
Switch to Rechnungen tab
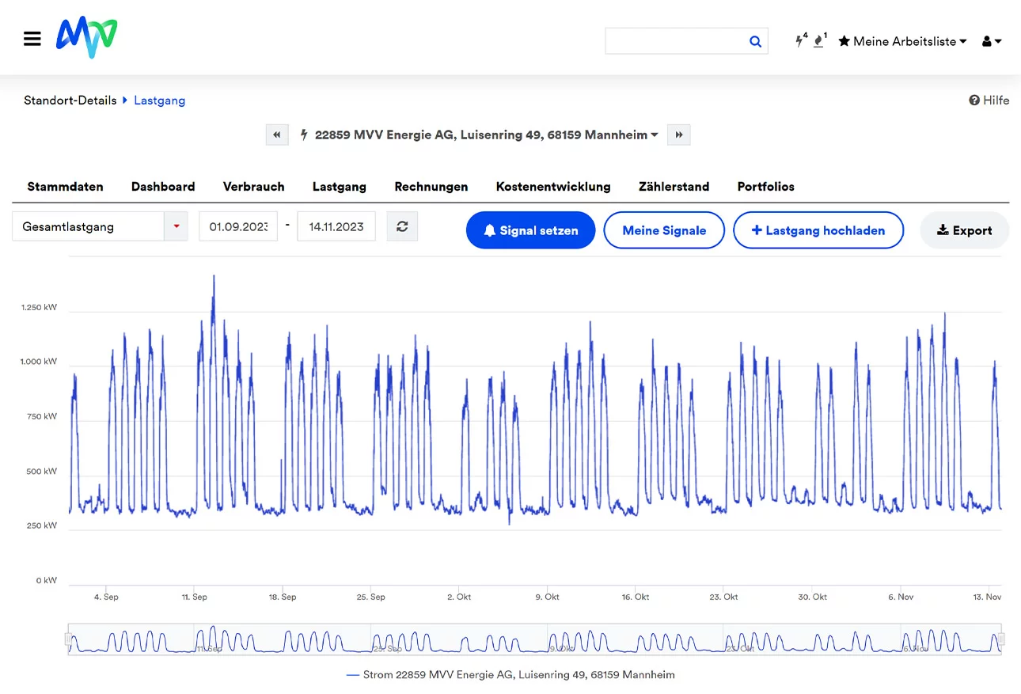431,187
